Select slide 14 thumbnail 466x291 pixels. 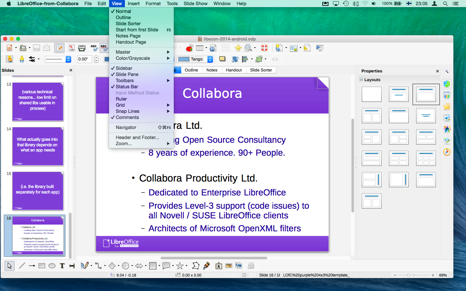tap(38, 146)
